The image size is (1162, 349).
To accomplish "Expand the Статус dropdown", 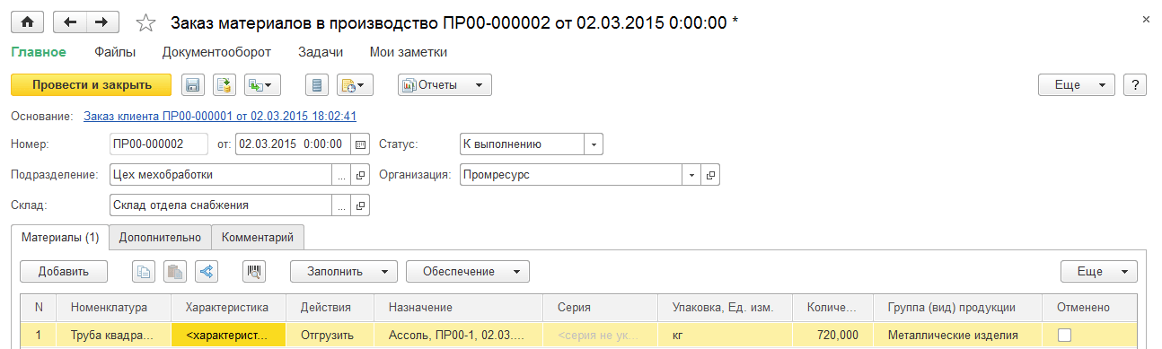I will [594, 144].
